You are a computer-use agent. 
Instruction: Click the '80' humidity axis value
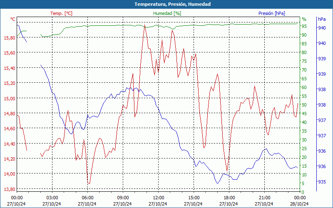click(304, 52)
